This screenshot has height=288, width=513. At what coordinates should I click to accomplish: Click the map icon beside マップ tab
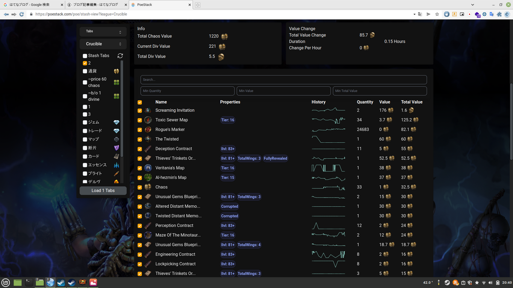point(116,140)
